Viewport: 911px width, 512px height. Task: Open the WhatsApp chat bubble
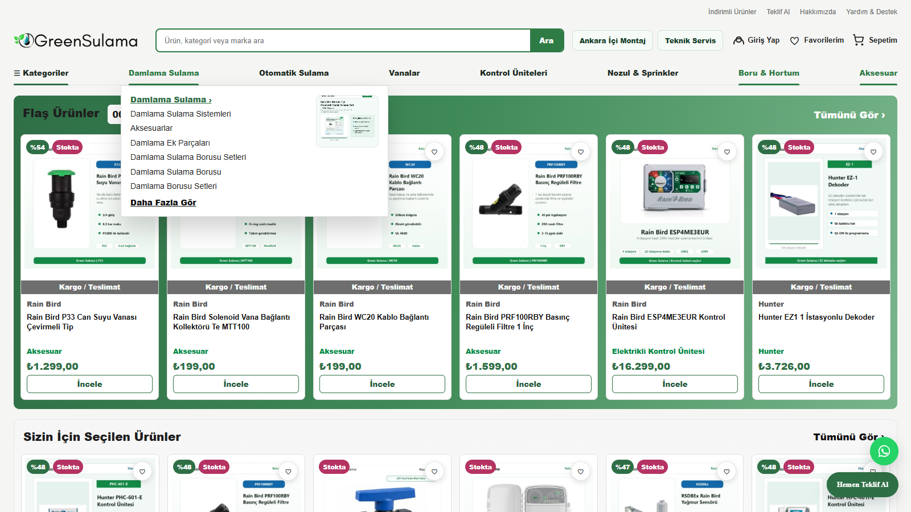click(884, 451)
